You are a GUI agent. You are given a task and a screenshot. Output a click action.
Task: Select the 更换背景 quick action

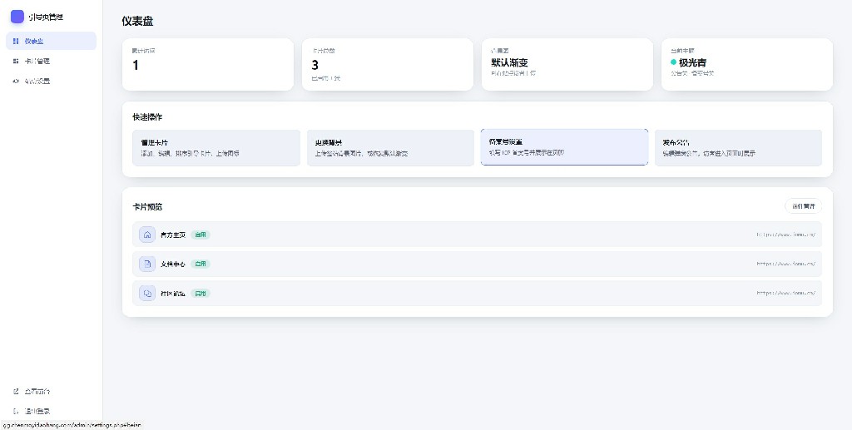pos(390,148)
